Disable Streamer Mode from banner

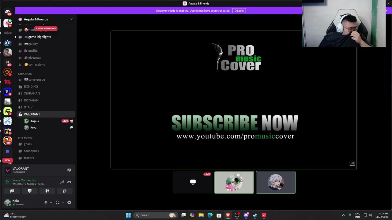tap(239, 11)
